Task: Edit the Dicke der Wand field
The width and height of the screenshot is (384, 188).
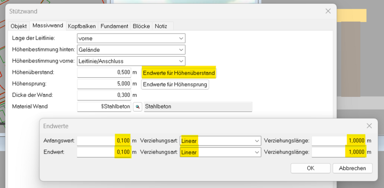Action: (x=104, y=95)
